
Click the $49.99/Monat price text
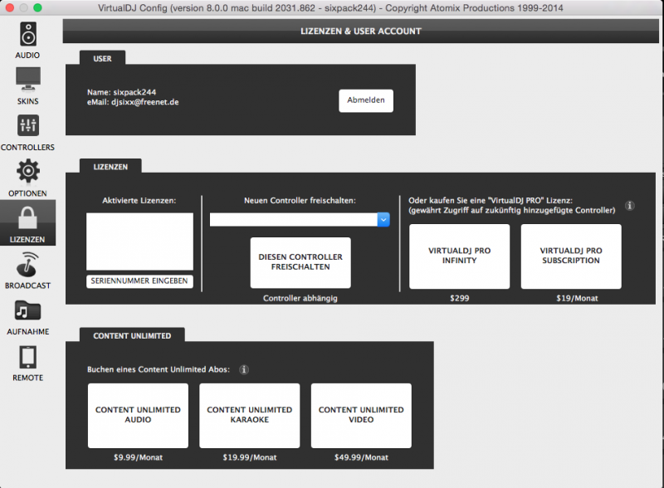(x=361, y=457)
